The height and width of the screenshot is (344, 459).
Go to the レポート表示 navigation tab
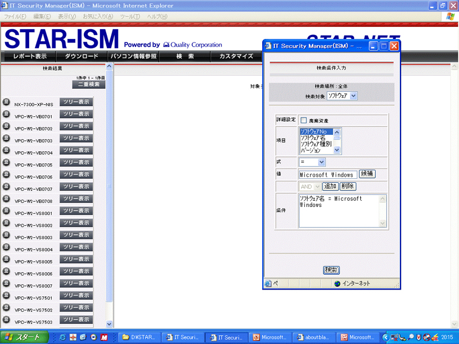30,56
